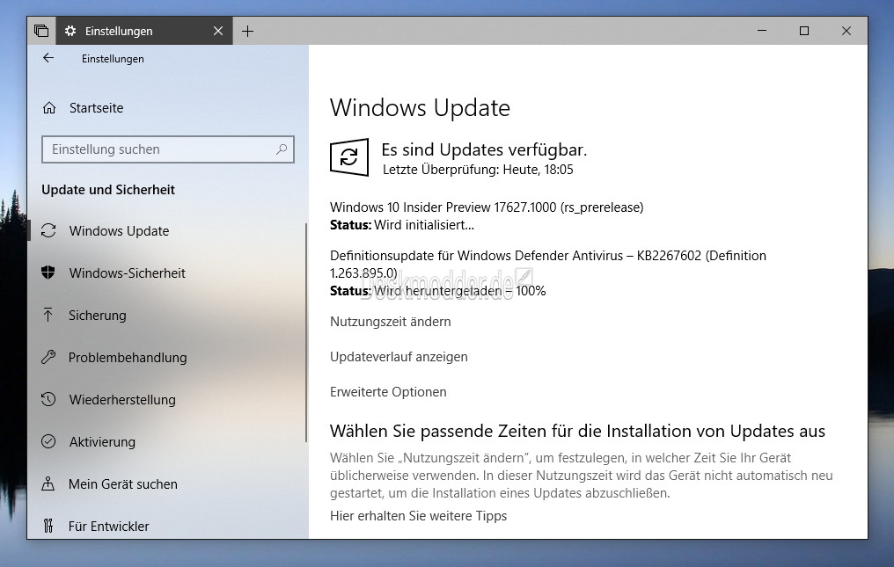Click Hier erhalten Sie weitere Tipps
Screen dimensions: 894x567
pos(419,516)
